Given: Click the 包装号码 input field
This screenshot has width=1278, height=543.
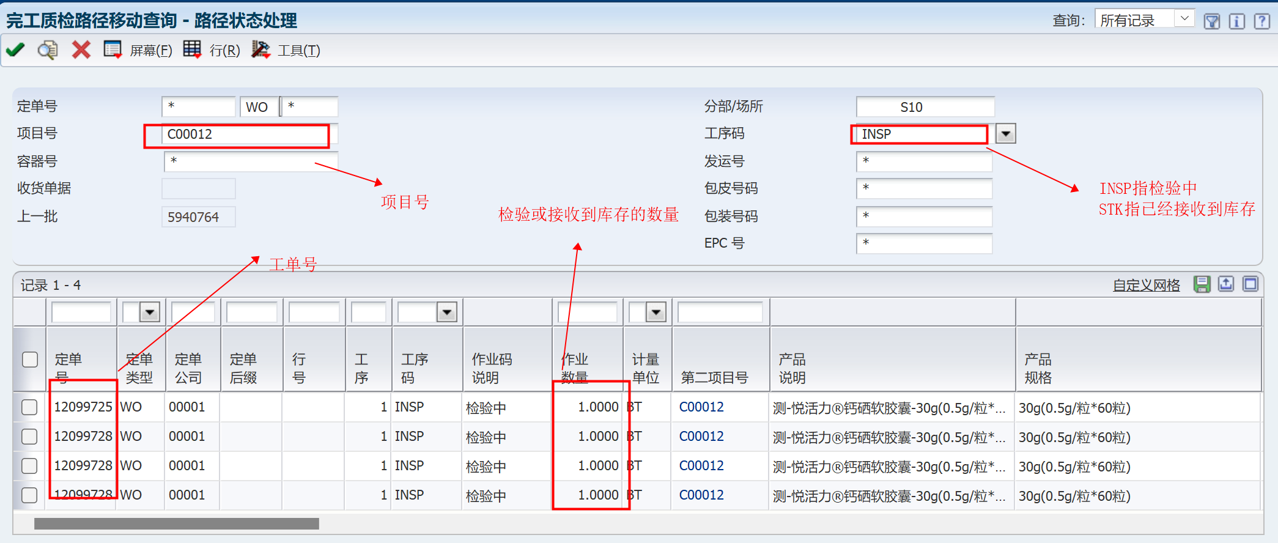Looking at the screenshot, I should (924, 216).
